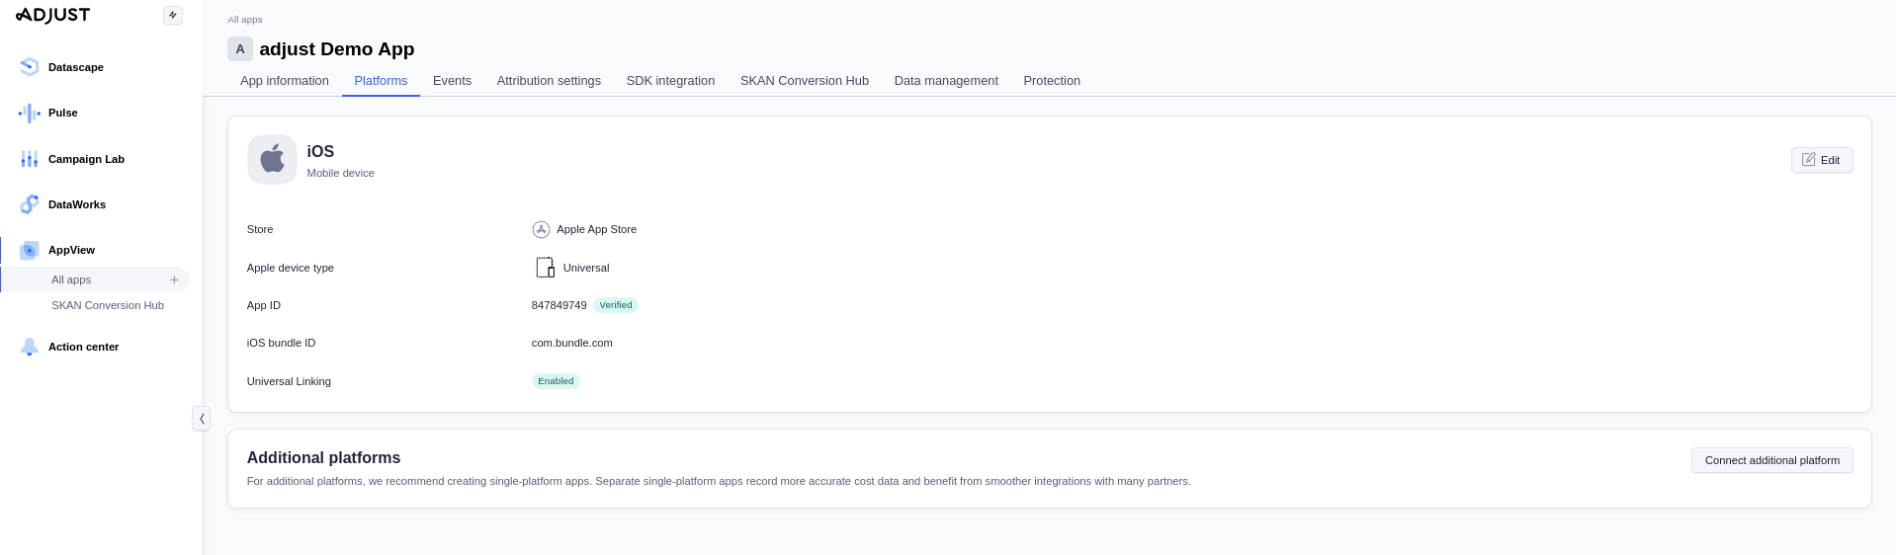Select the Platforms tab
The image size is (1896, 555).
click(x=381, y=81)
